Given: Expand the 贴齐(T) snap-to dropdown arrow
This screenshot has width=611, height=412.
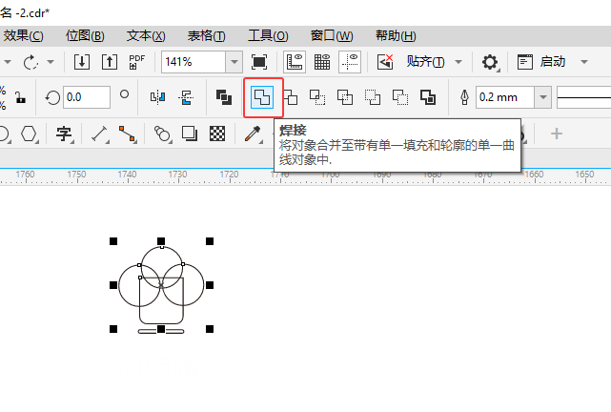Looking at the screenshot, I should tap(458, 62).
